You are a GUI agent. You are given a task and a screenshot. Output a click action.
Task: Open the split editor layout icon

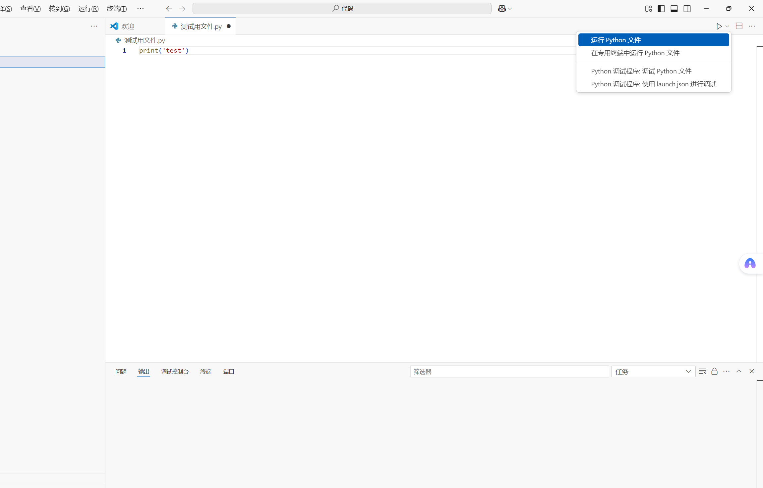pos(739,26)
